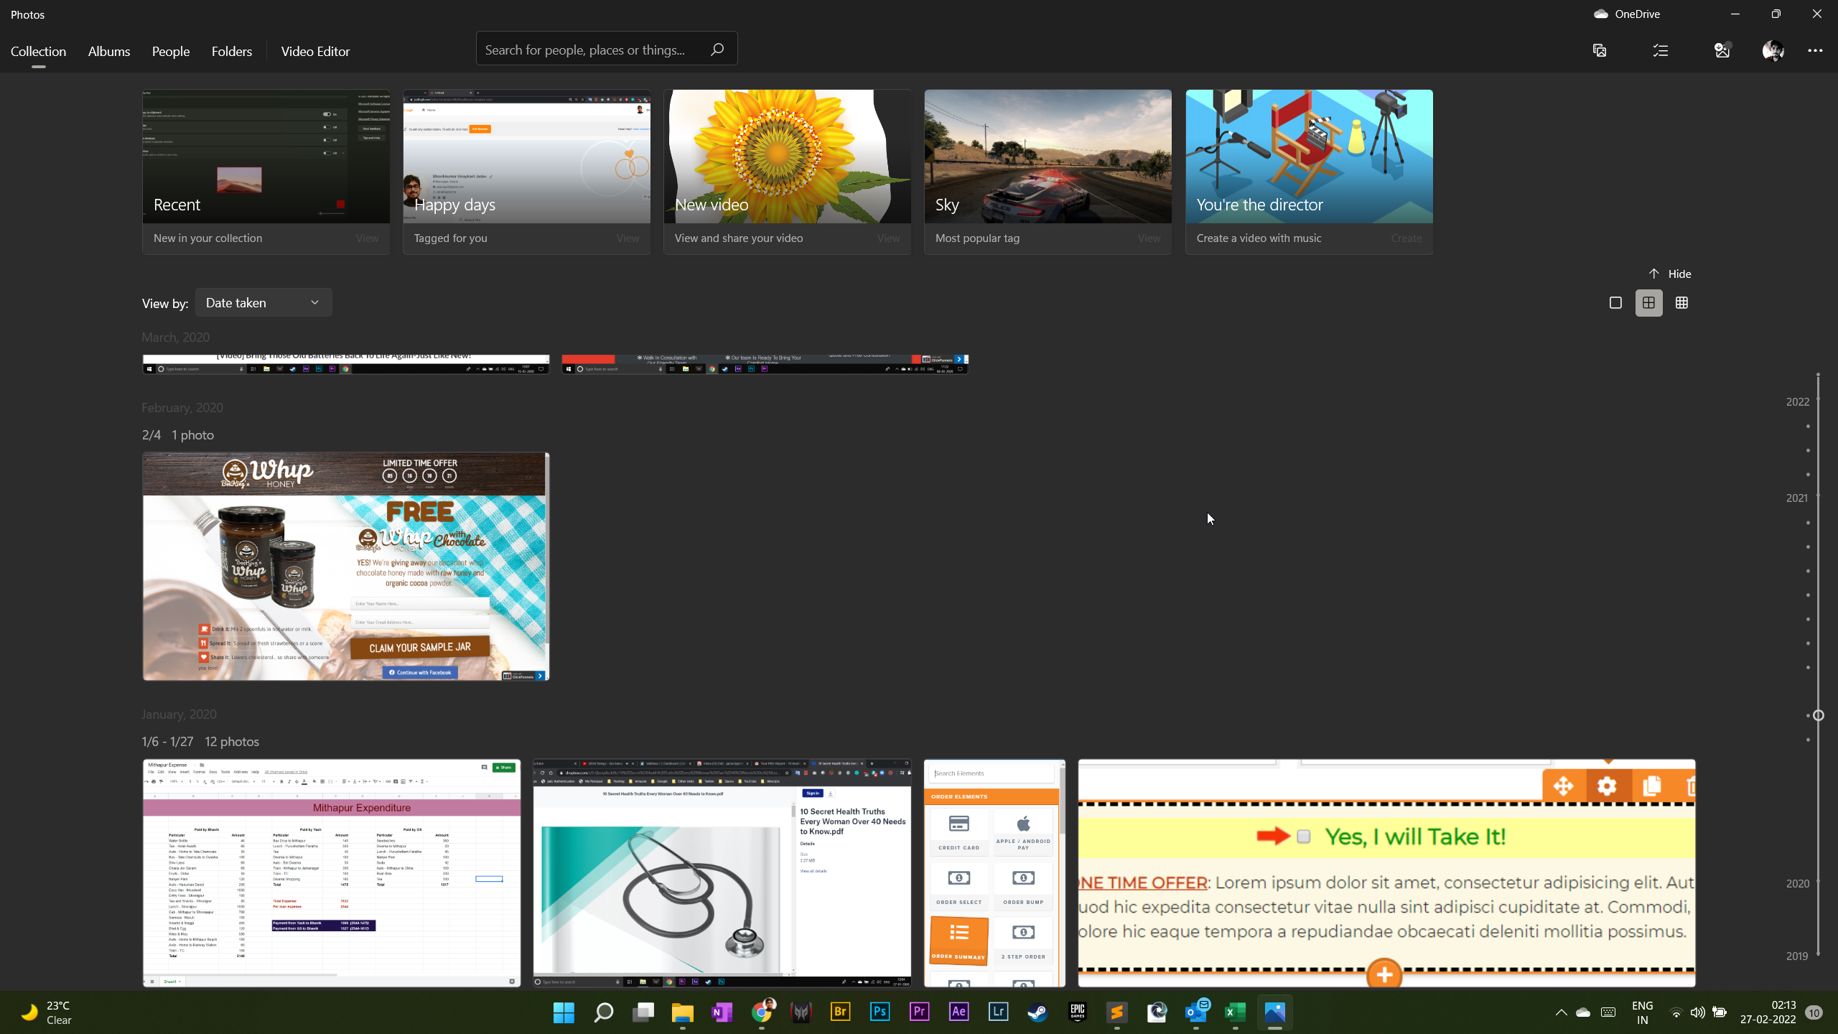Click View on Happy days card

628,238
